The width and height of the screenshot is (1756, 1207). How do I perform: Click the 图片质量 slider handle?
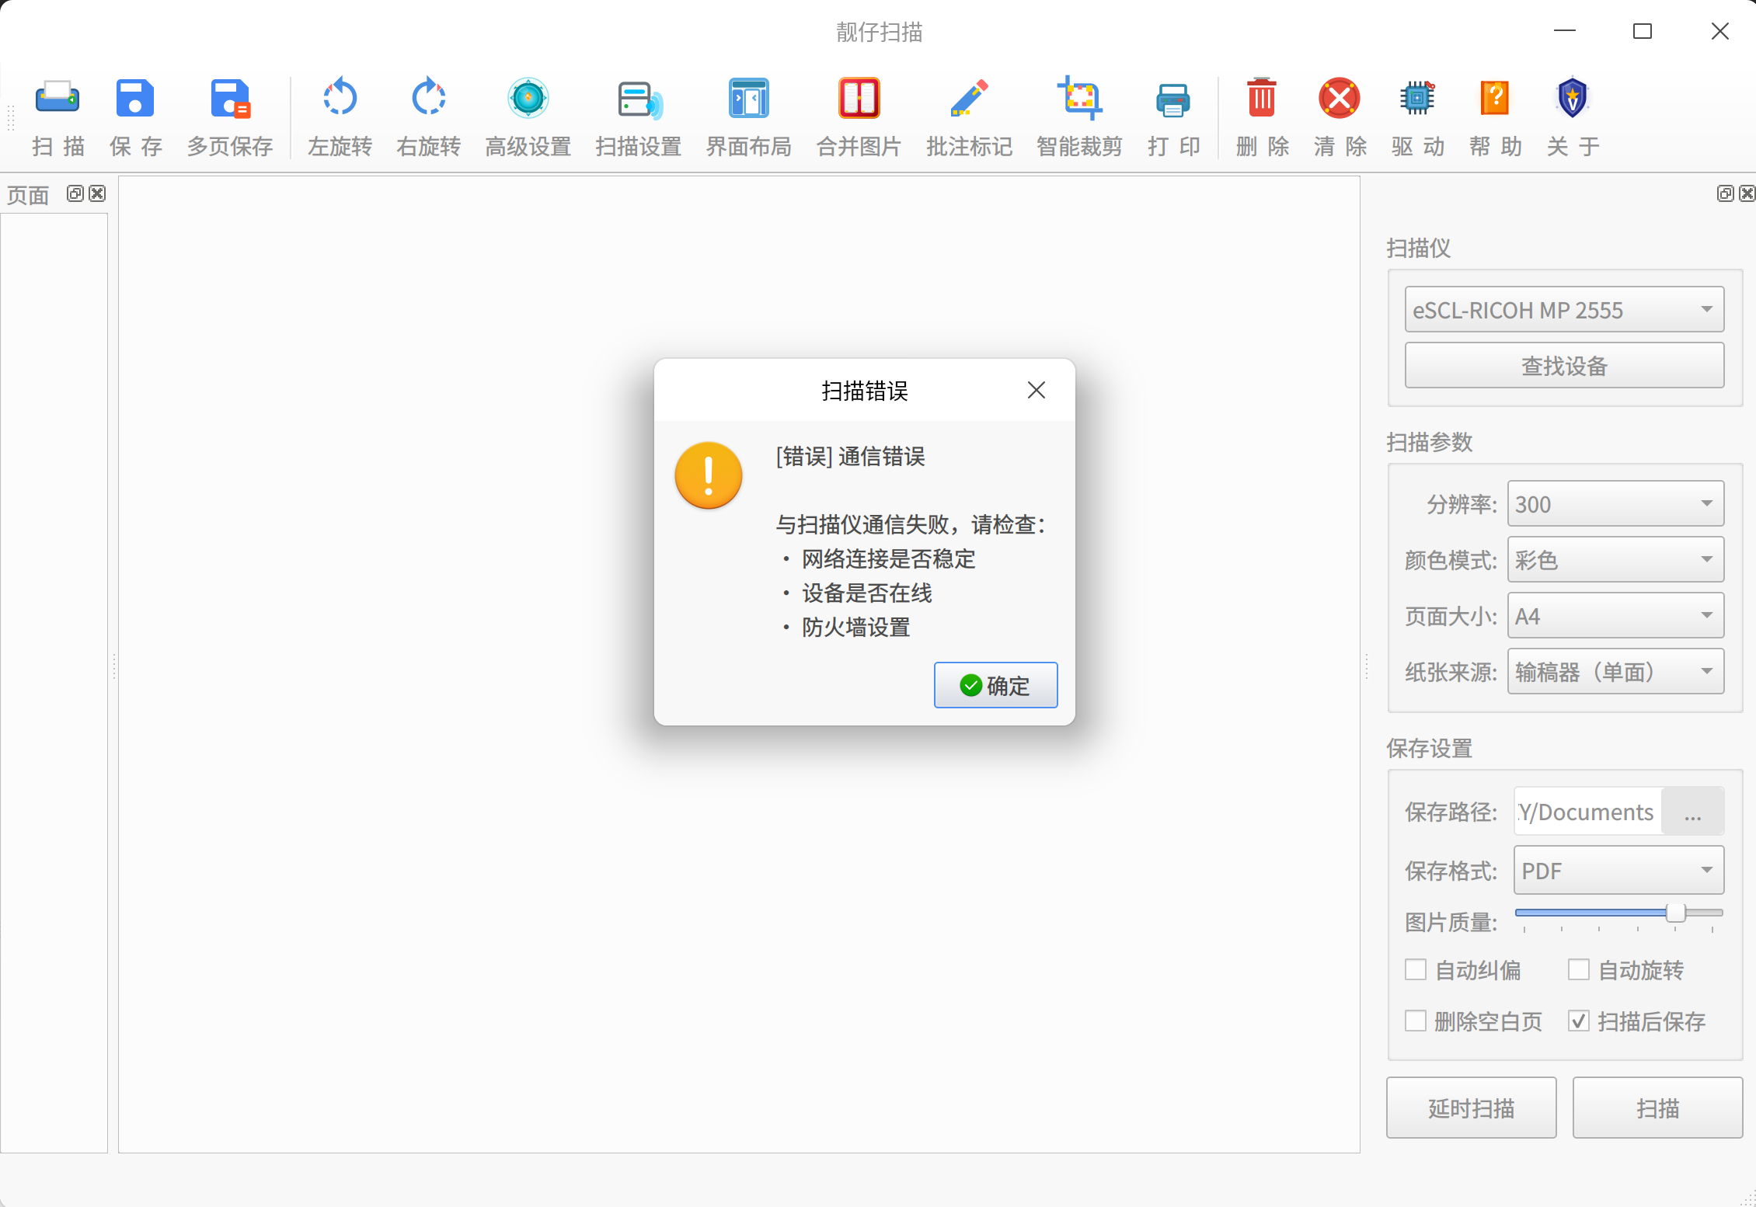tap(1676, 913)
